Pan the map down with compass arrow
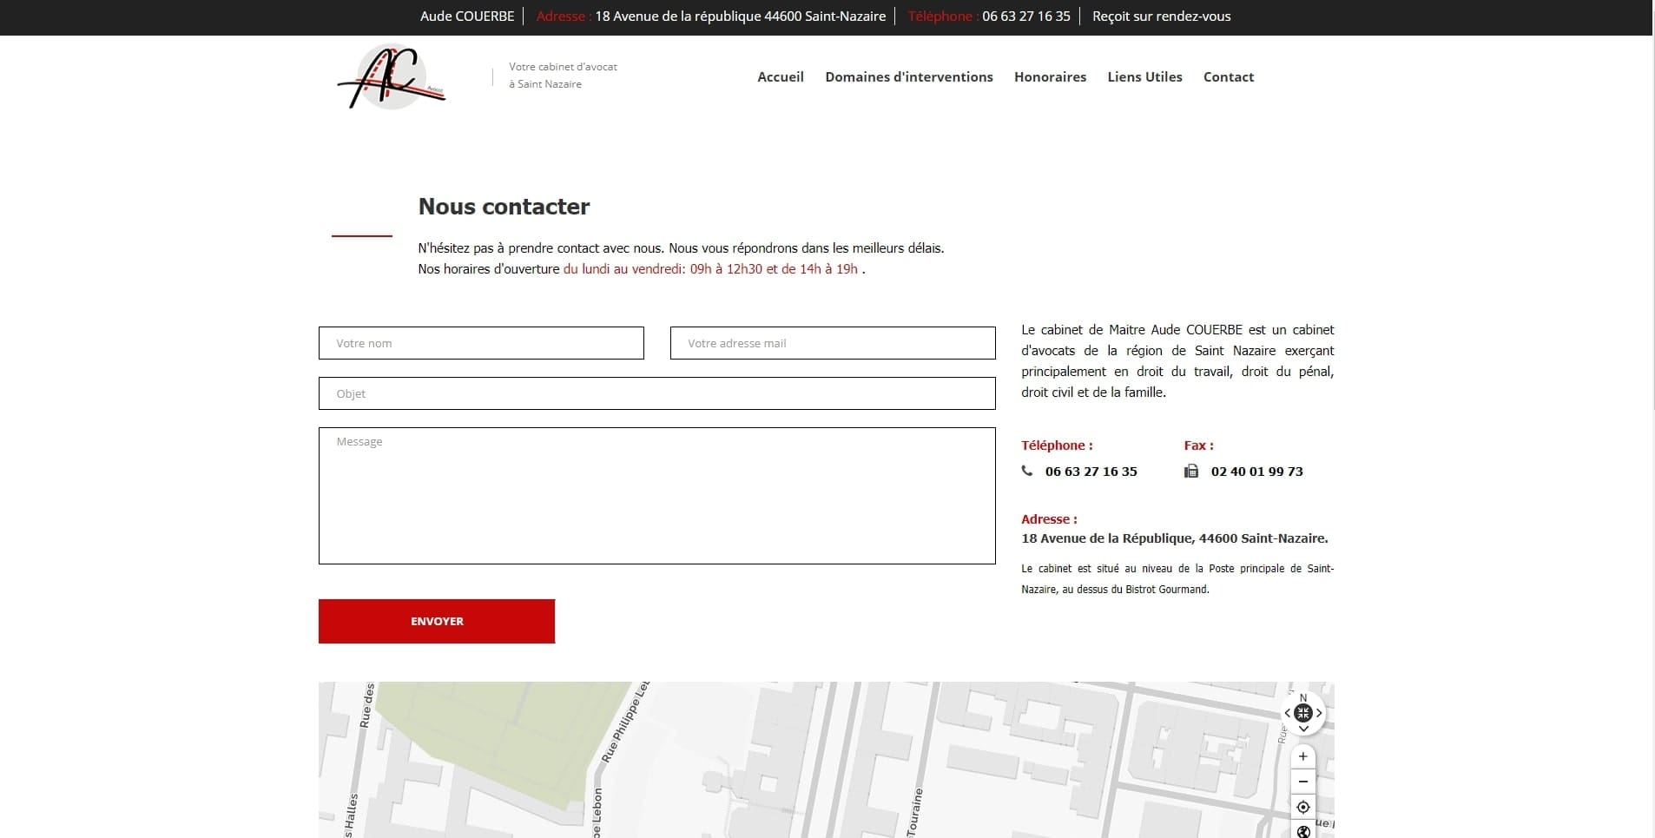The height and width of the screenshot is (838, 1655). point(1303,729)
